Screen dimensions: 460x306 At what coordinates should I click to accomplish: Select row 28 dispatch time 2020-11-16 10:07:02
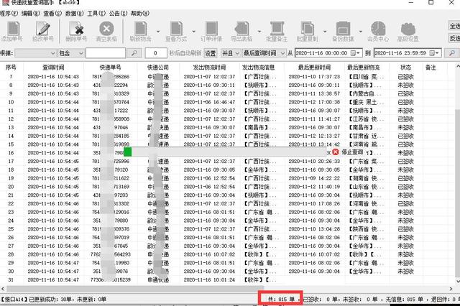pos(209,254)
